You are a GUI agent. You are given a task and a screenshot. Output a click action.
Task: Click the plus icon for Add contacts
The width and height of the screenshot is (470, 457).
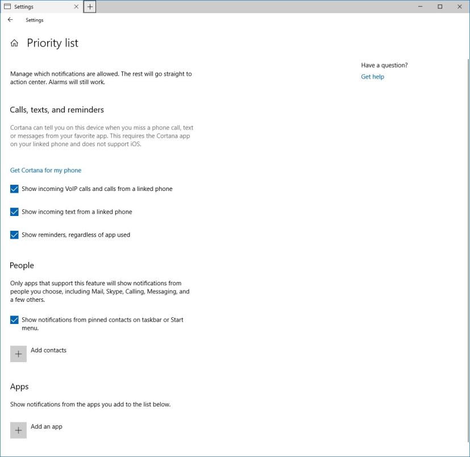coord(18,354)
